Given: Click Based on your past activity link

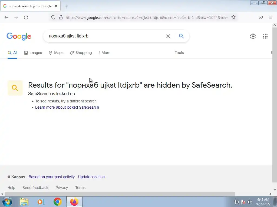Looking at the screenshot, I should 52,177.
